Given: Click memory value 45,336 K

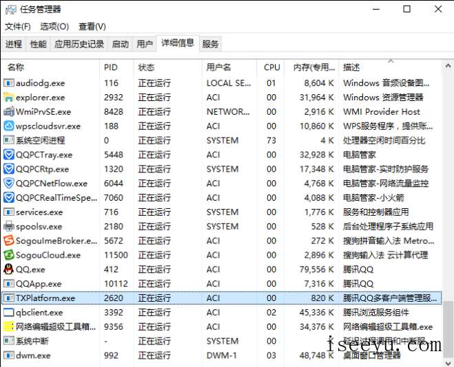Looking at the screenshot, I should (x=316, y=313).
